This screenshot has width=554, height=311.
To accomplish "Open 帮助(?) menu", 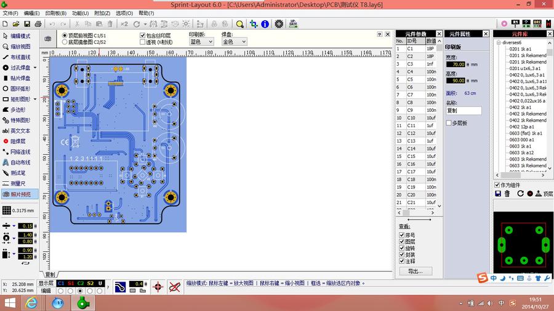I will (146, 13).
